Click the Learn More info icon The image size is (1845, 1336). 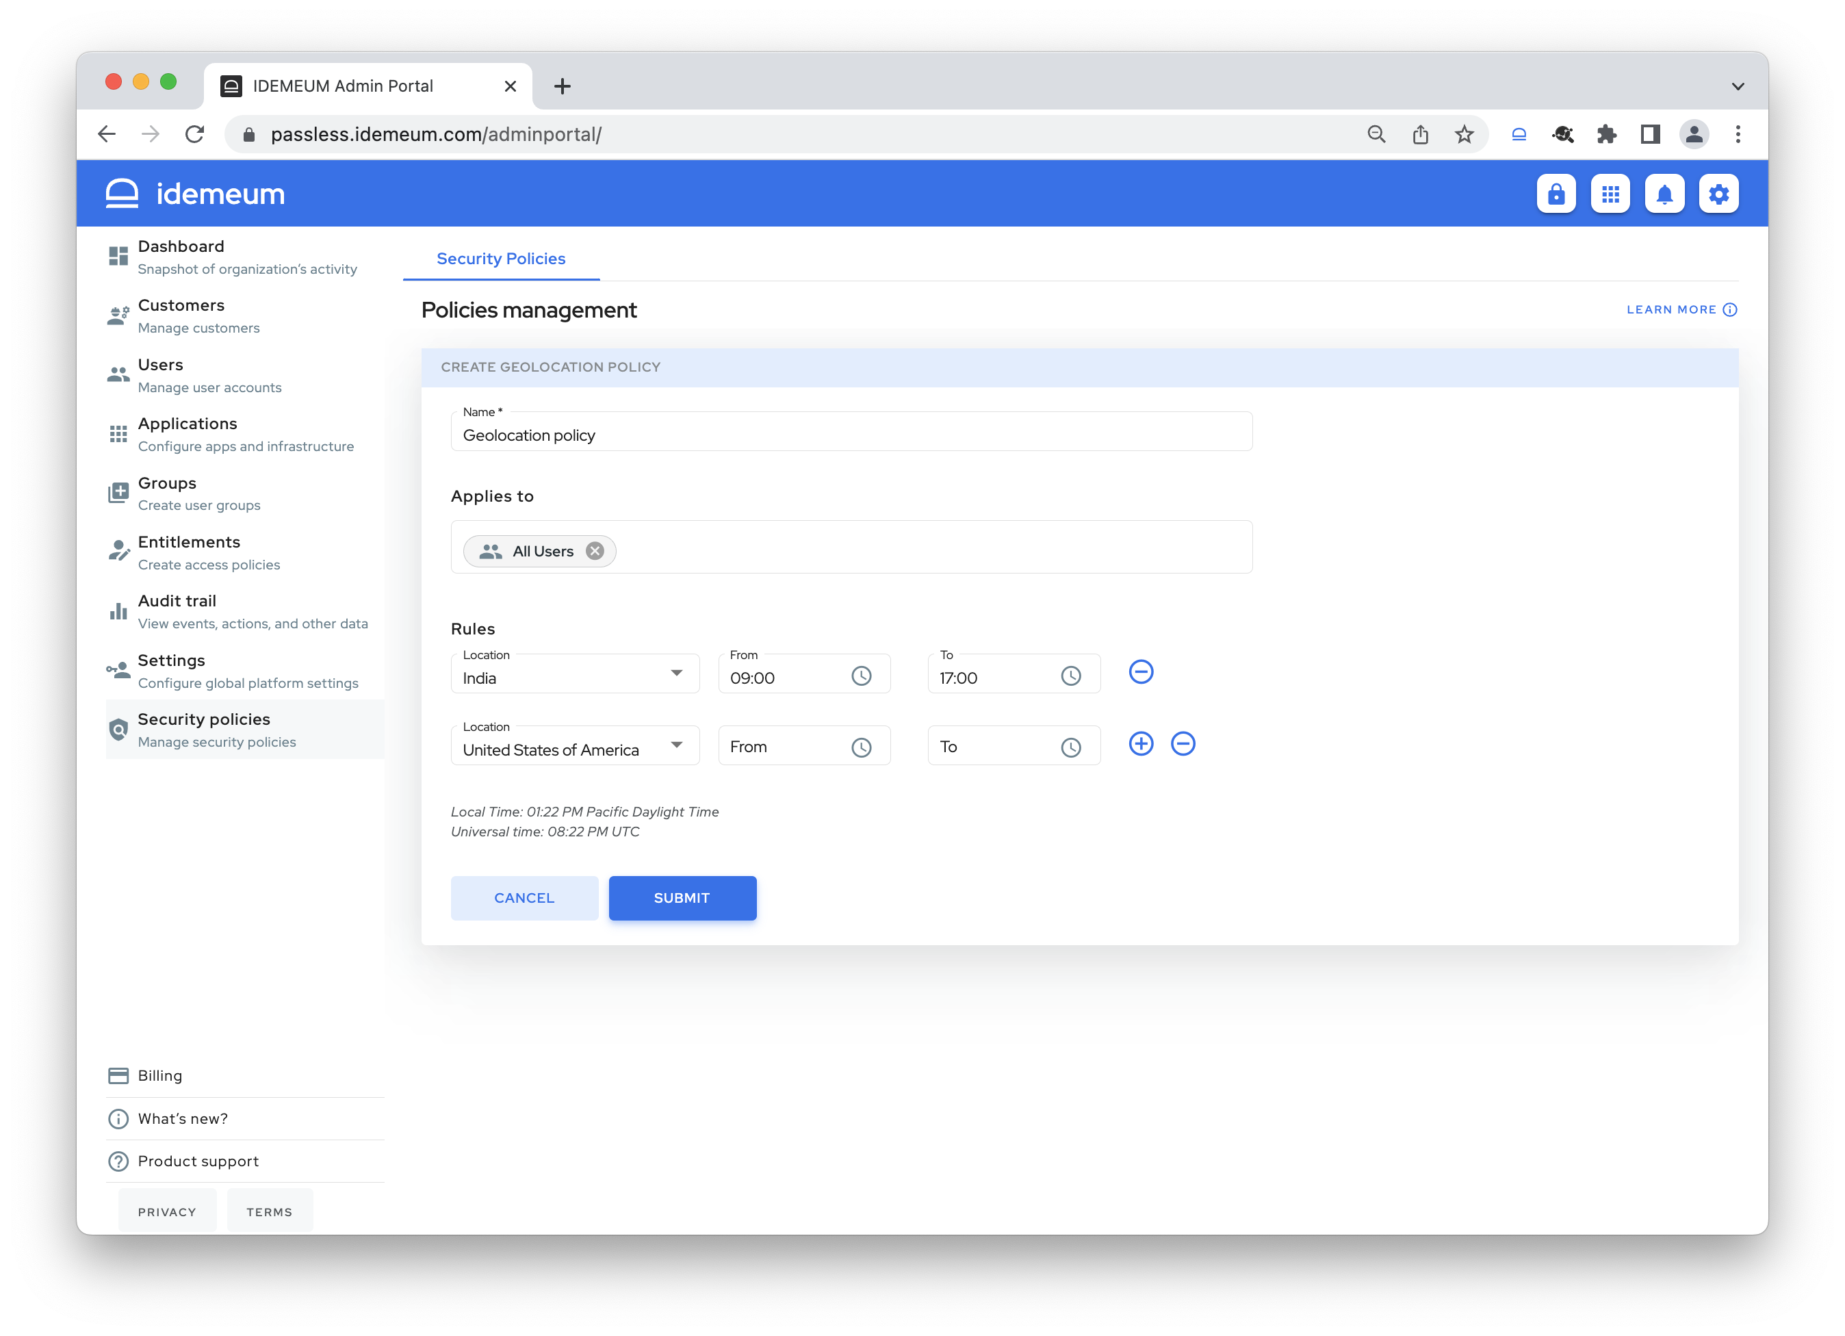click(1729, 309)
